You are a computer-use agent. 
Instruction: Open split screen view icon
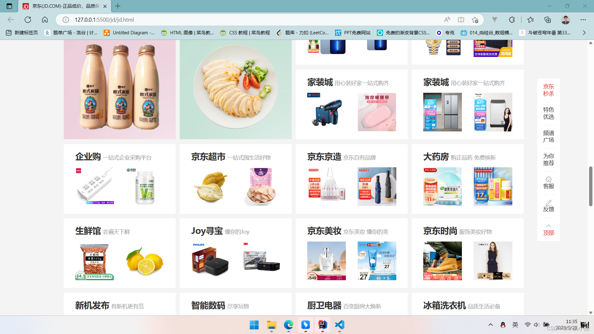coord(461,20)
